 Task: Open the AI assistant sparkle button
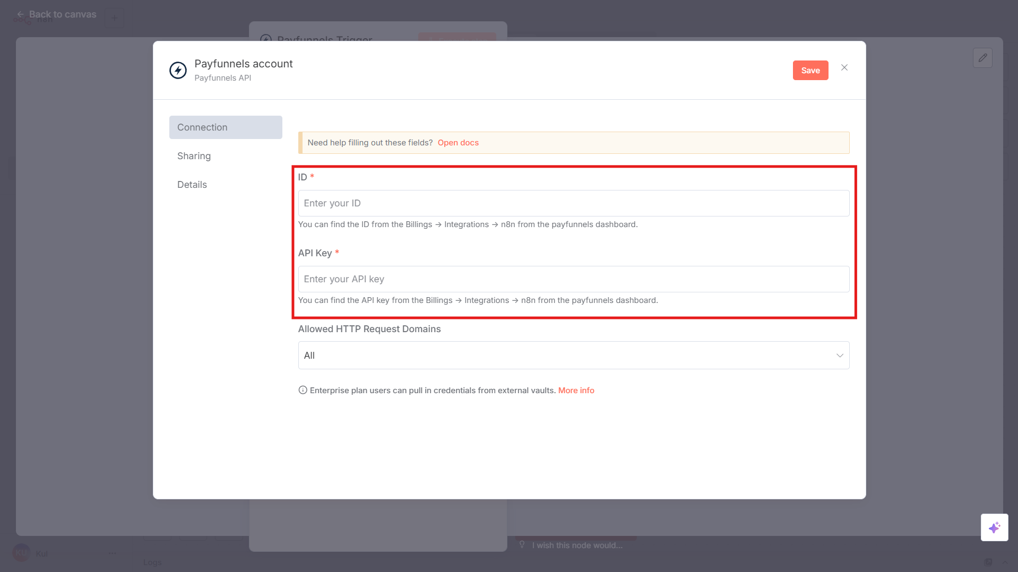(994, 527)
